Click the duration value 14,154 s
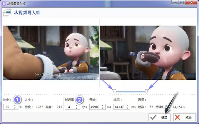This screenshot has width=199, height=124. 179,107
